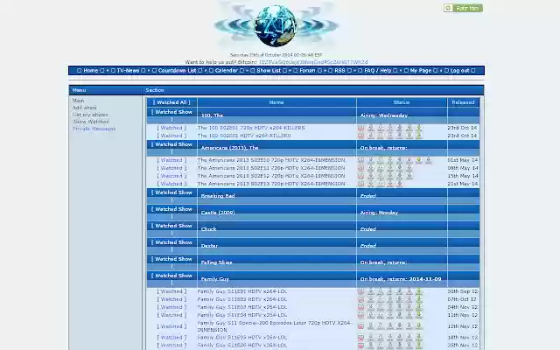Click the green download icon in Family Guy S11E03 row
560x350 pixels.
click(418, 307)
